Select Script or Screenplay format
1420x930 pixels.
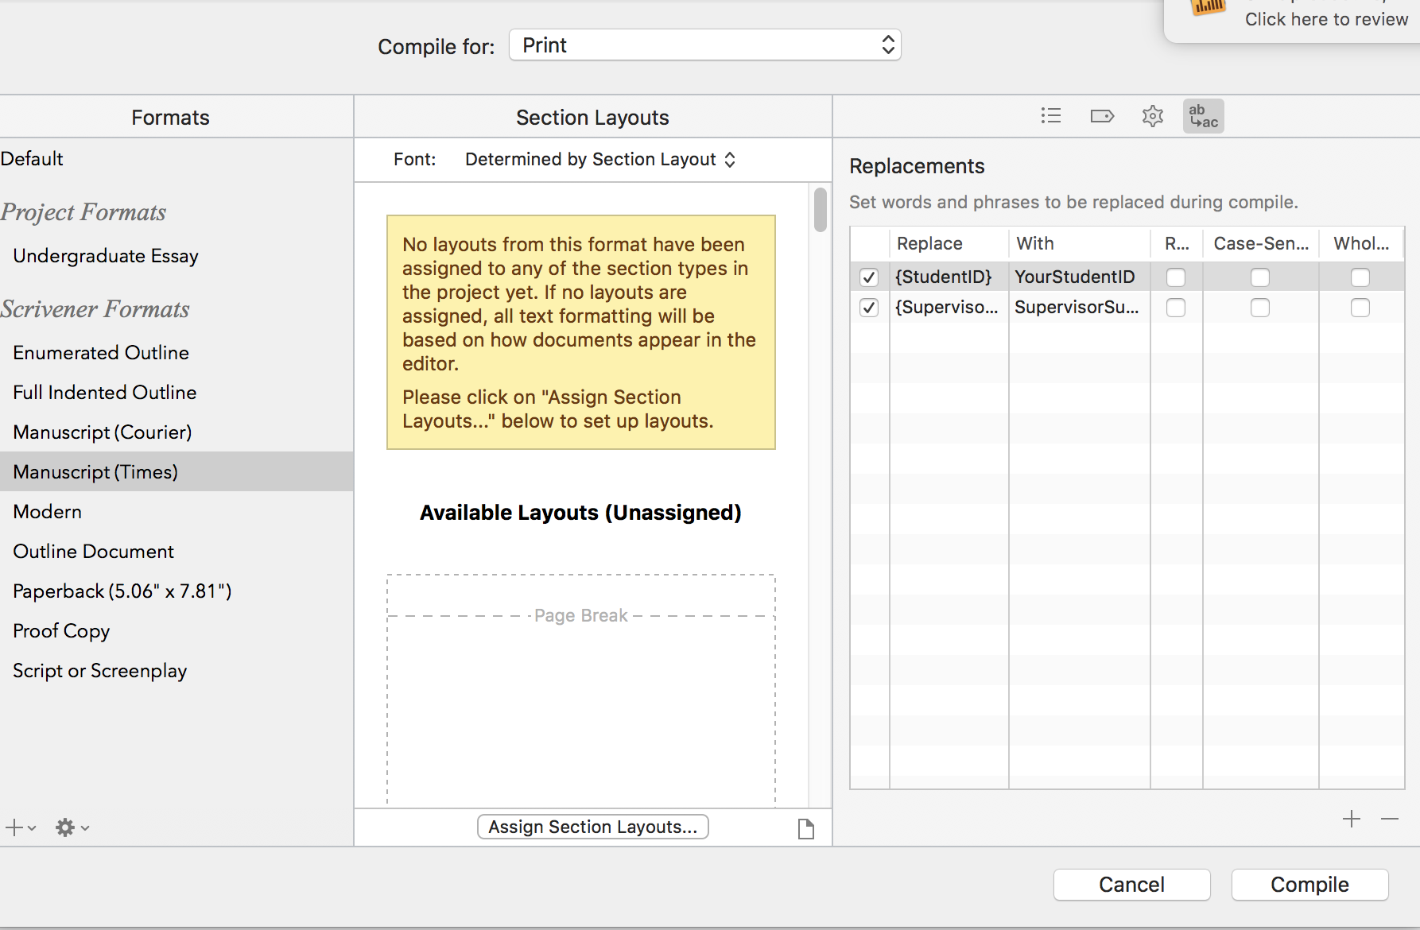(177, 671)
